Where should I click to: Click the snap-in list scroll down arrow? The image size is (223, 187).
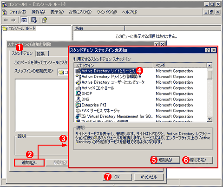[210, 119]
